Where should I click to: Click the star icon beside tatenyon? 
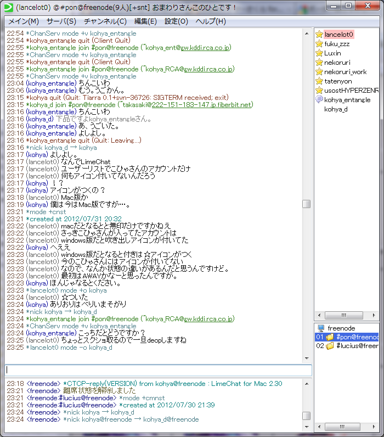[319, 81]
